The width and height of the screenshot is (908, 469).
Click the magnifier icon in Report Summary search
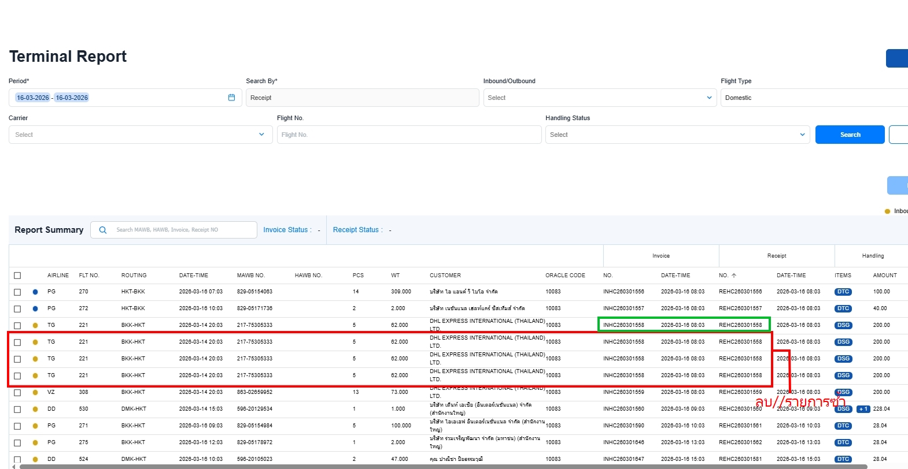[103, 230]
